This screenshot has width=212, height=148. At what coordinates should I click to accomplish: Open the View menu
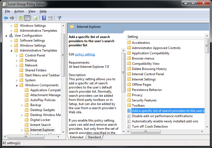point(32,11)
